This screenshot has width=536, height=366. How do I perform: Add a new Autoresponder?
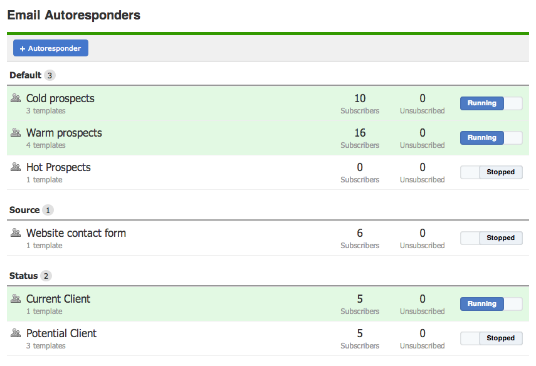tap(51, 48)
